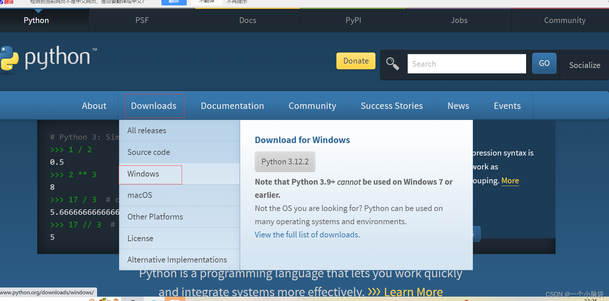Viewport: 609px width, 301px height.
Task: Open the Community main menu item
Action: tap(312, 106)
